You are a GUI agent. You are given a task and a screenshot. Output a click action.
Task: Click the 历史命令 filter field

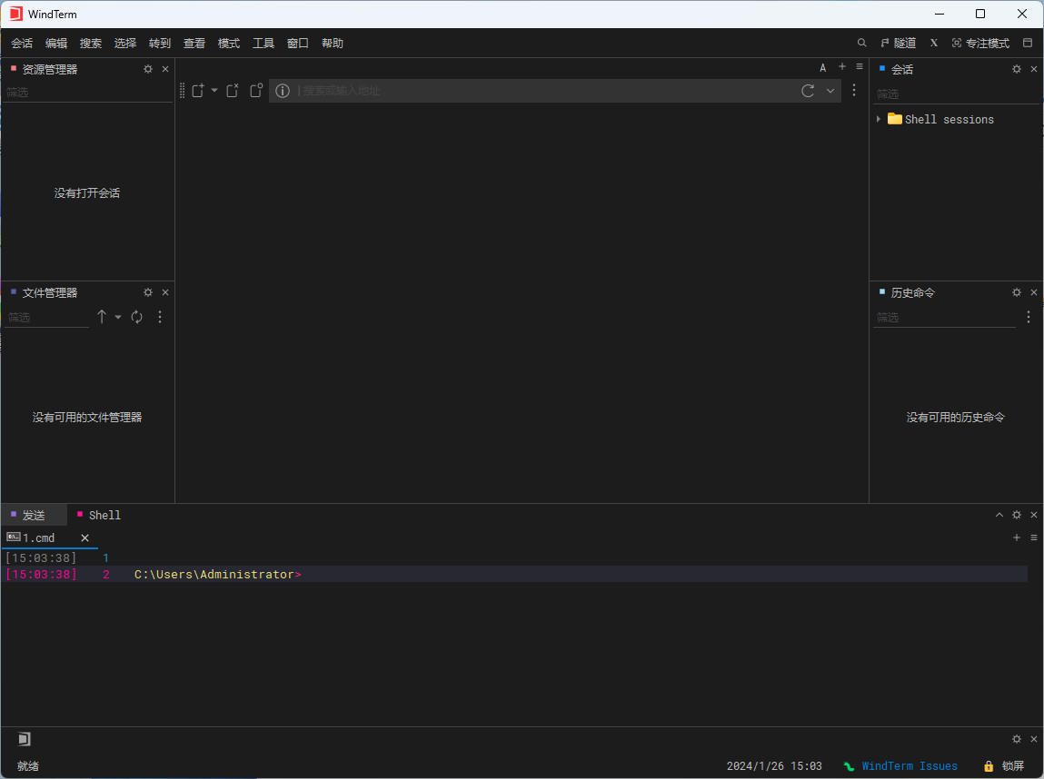pyautogui.click(x=944, y=318)
